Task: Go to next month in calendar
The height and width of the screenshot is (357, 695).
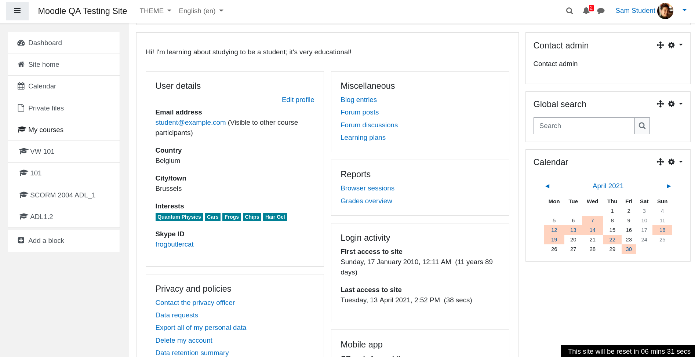Action: pos(669,186)
